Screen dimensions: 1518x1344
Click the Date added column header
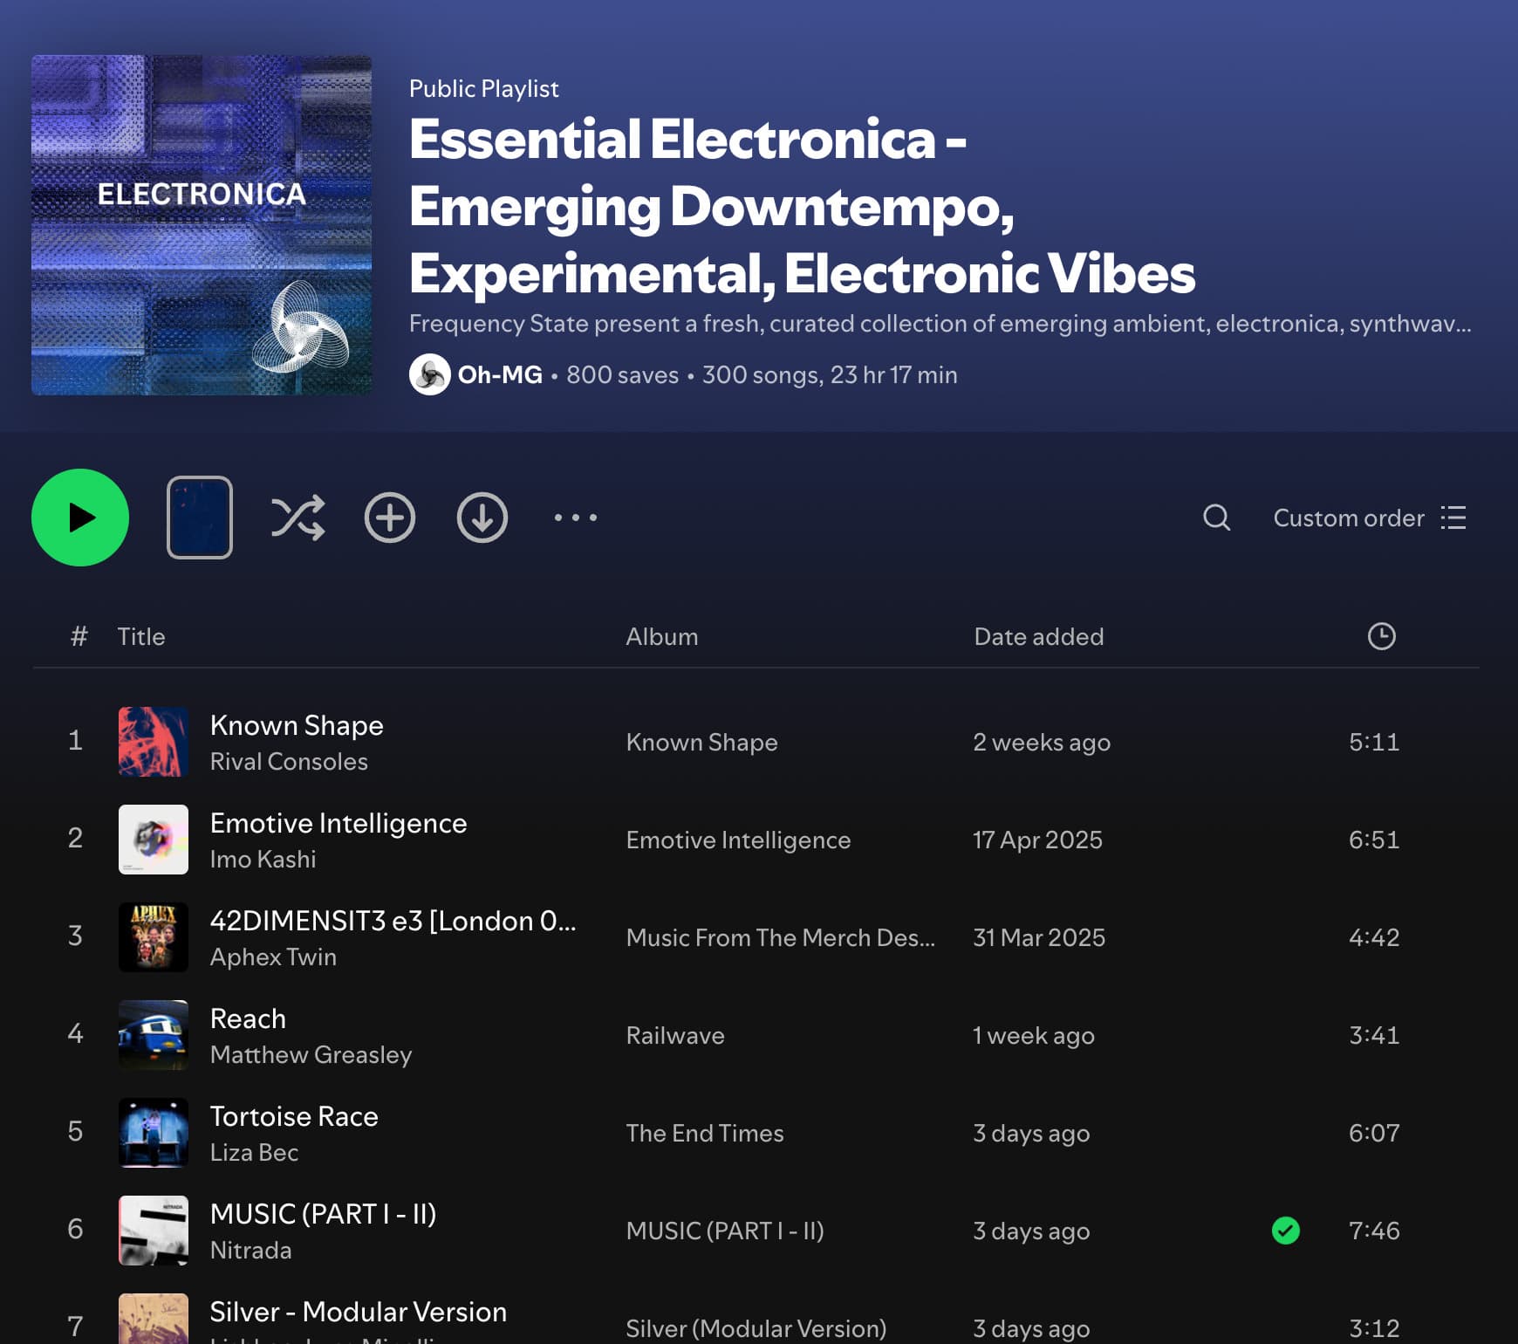pyautogui.click(x=1039, y=636)
